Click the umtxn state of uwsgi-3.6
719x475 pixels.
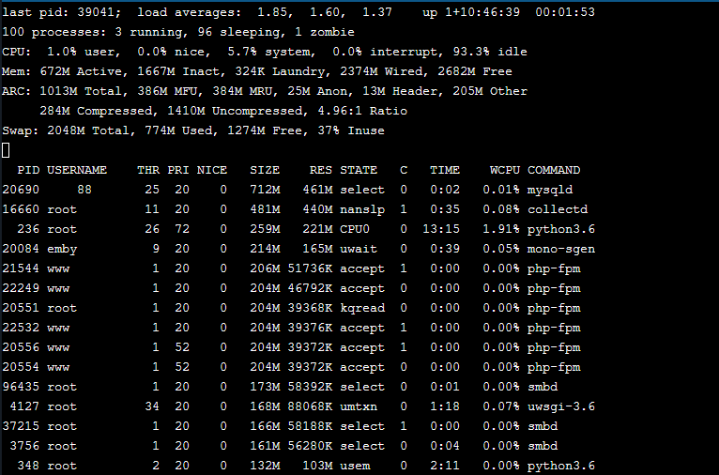pos(359,406)
